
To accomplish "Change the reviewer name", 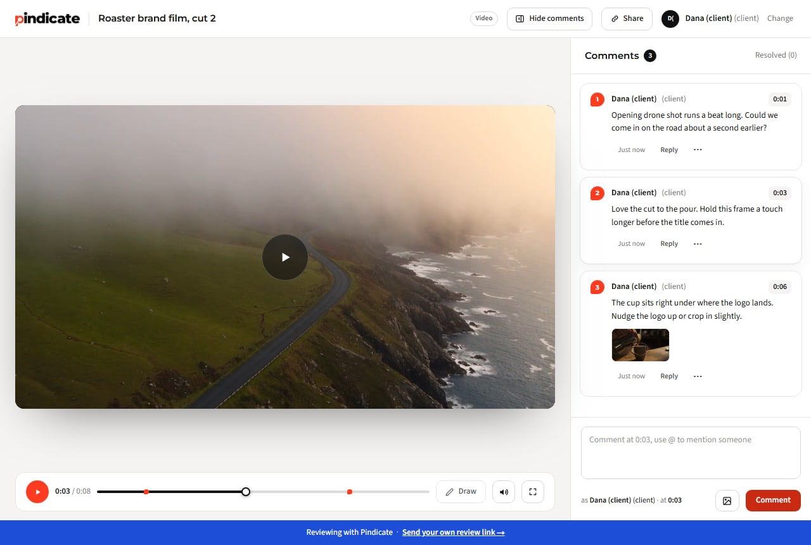I will 780,18.
